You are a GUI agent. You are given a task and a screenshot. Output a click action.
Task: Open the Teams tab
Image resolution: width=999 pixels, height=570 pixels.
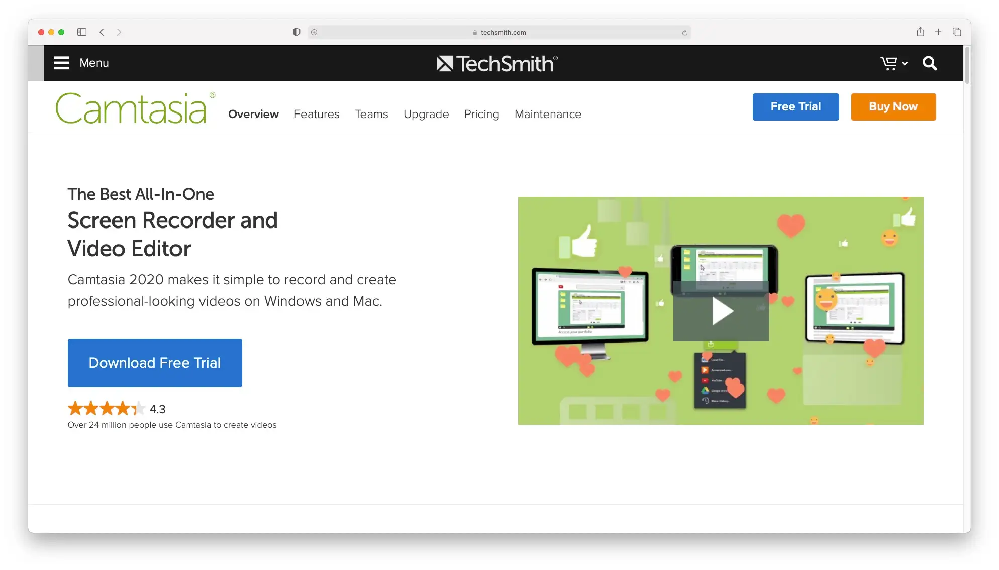[371, 114]
